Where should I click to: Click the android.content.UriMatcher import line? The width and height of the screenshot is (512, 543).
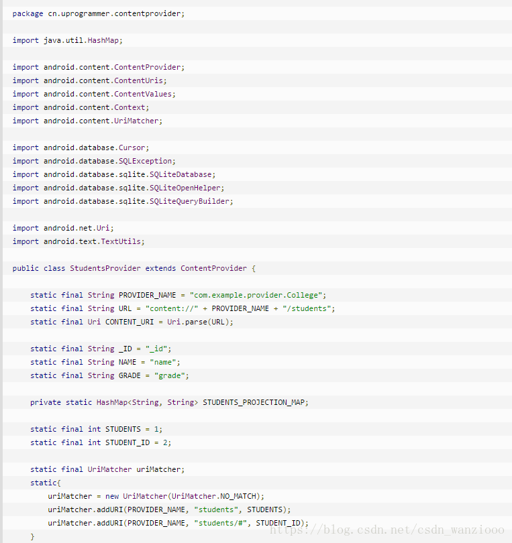(x=87, y=121)
